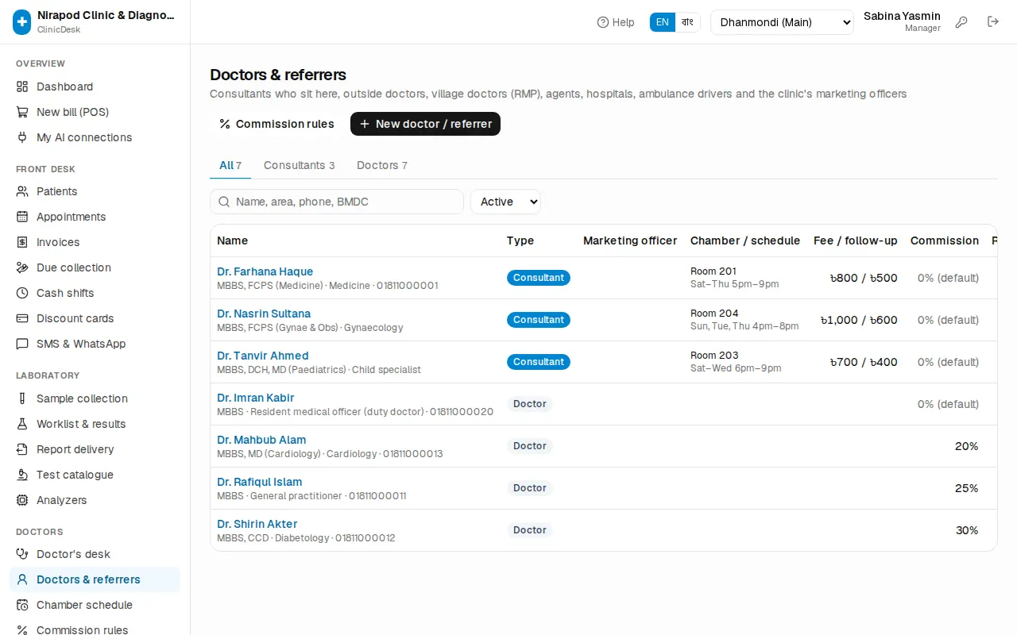Open New bill (POS) page
Image resolution: width=1017 pixels, height=635 pixels.
[95, 112]
